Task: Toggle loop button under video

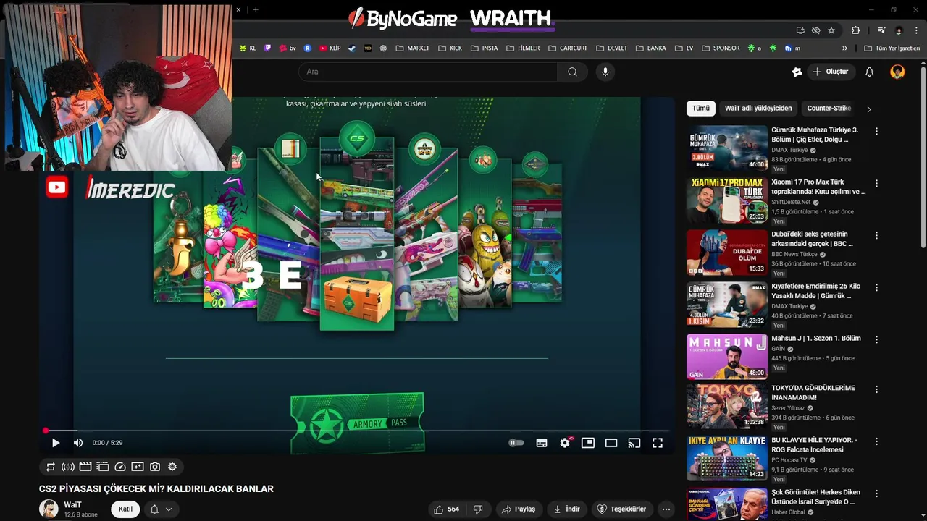Action: (x=51, y=467)
